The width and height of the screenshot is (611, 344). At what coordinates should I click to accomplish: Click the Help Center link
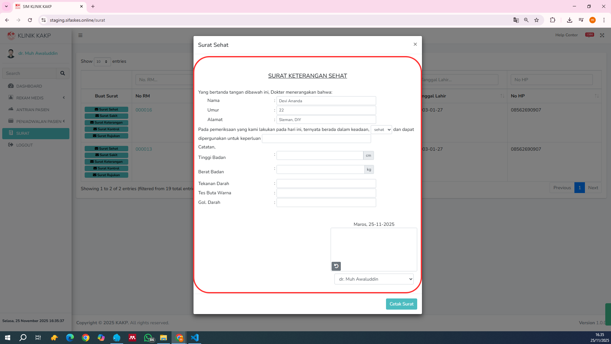pos(566,35)
